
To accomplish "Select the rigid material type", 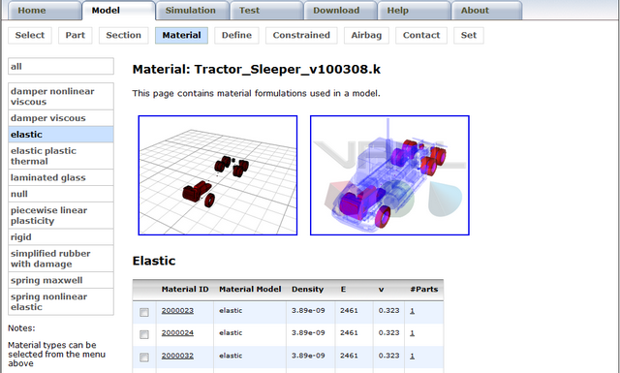I will [61, 237].
